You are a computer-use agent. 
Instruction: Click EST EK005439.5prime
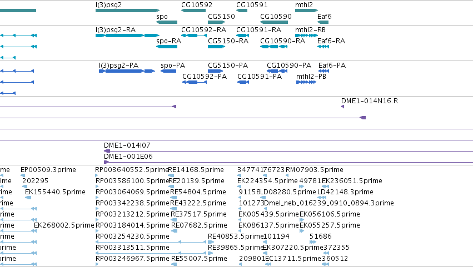click(268, 214)
